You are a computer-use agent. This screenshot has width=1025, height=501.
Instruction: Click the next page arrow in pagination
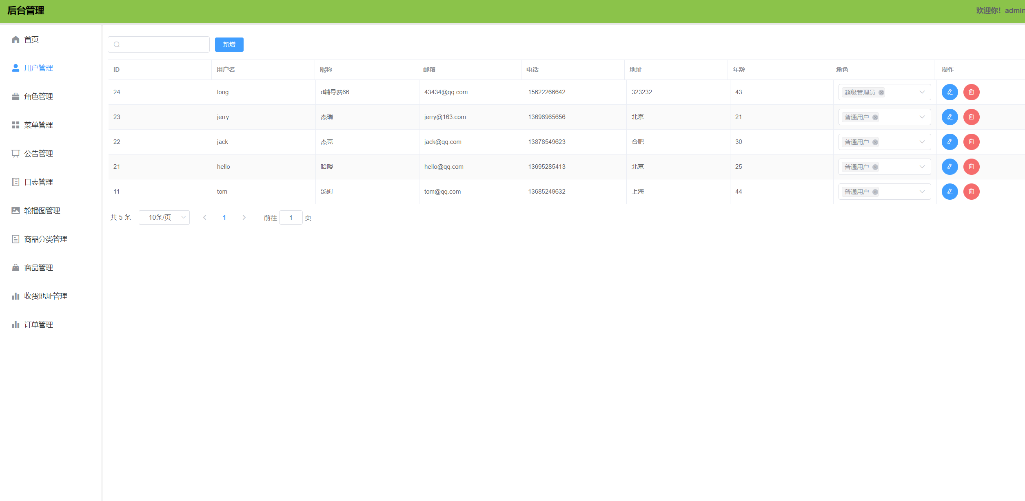(x=244, y=218)
